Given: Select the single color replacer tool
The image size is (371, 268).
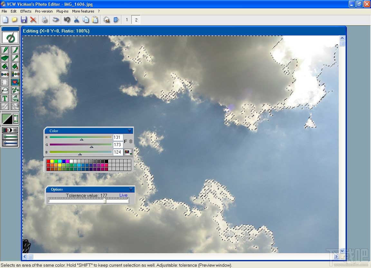Looking at the screenshot, I should (5, 74).
